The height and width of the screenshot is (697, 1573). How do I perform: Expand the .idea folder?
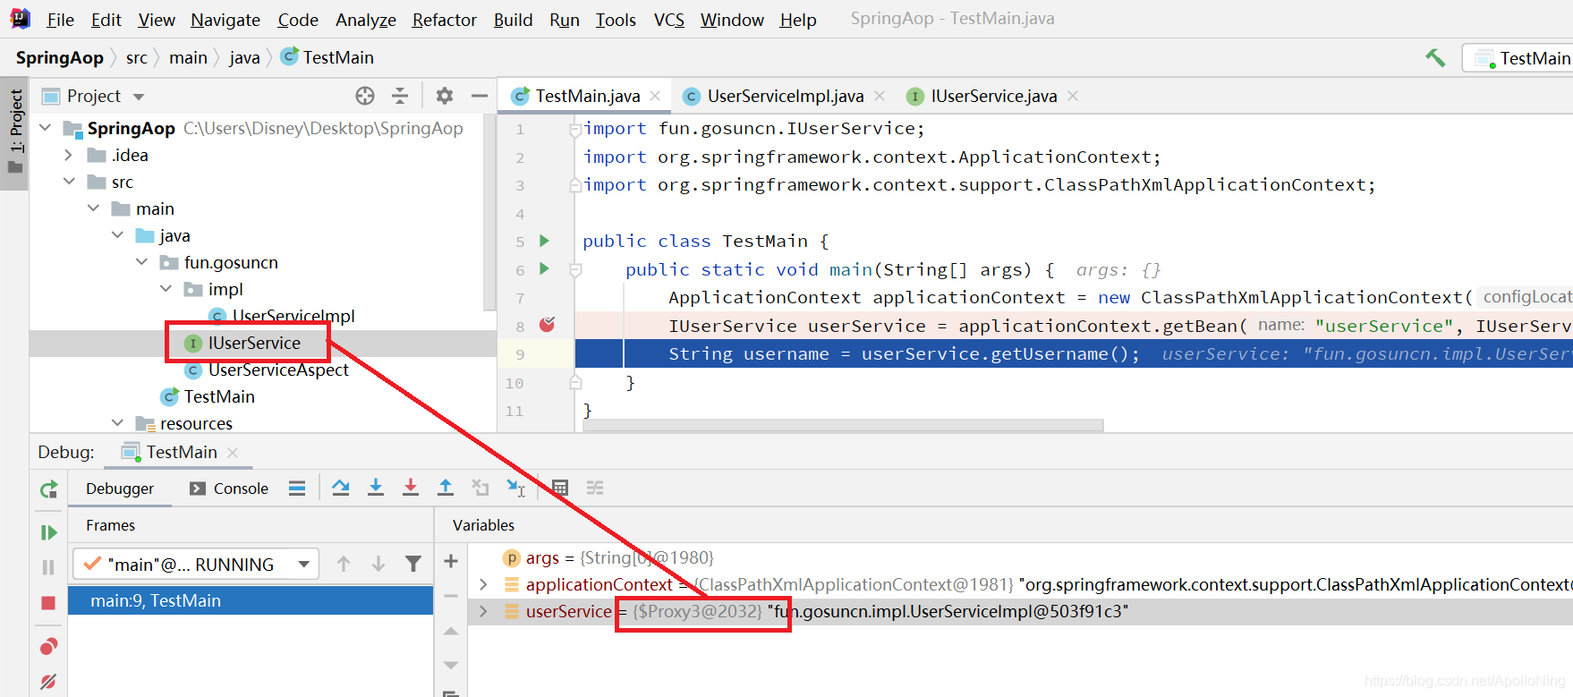pyautogui.click(x=69, y=155)
